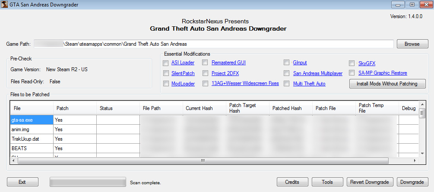The width and height of the screenshot is (434, 192).
Task: Enable San Andreas Multiplayer checkbox
Action: pyautogui.click(x=287, y=73)
